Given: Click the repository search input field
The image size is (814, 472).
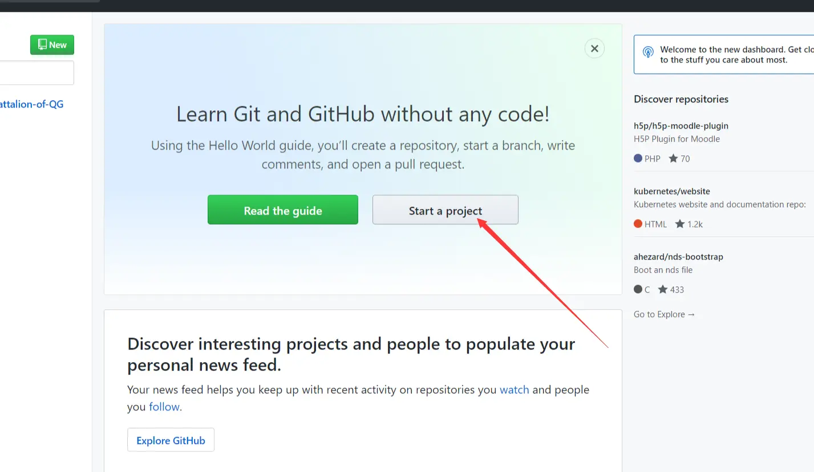Looking at the screenshot, I should point(37,73).
